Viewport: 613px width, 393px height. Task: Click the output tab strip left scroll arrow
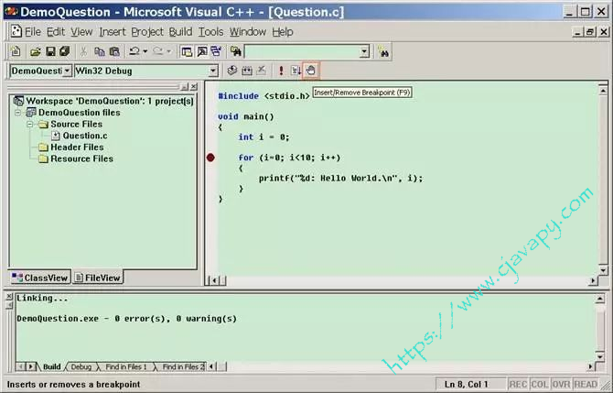pos(20,366)
